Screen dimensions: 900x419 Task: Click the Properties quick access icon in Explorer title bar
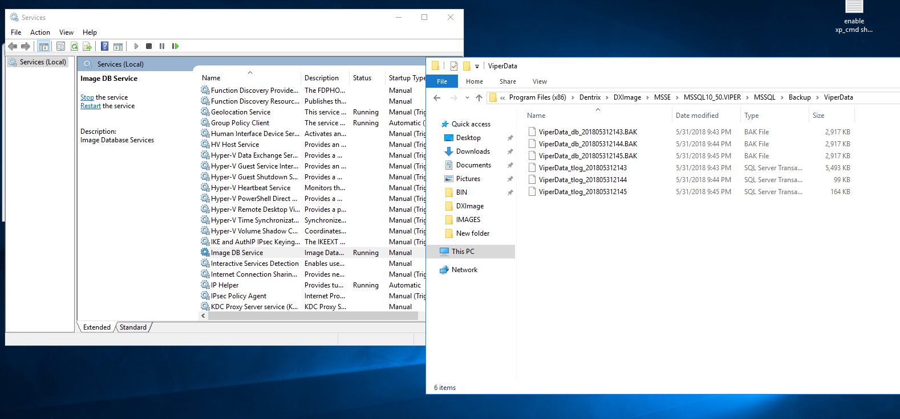click(454, 66)
